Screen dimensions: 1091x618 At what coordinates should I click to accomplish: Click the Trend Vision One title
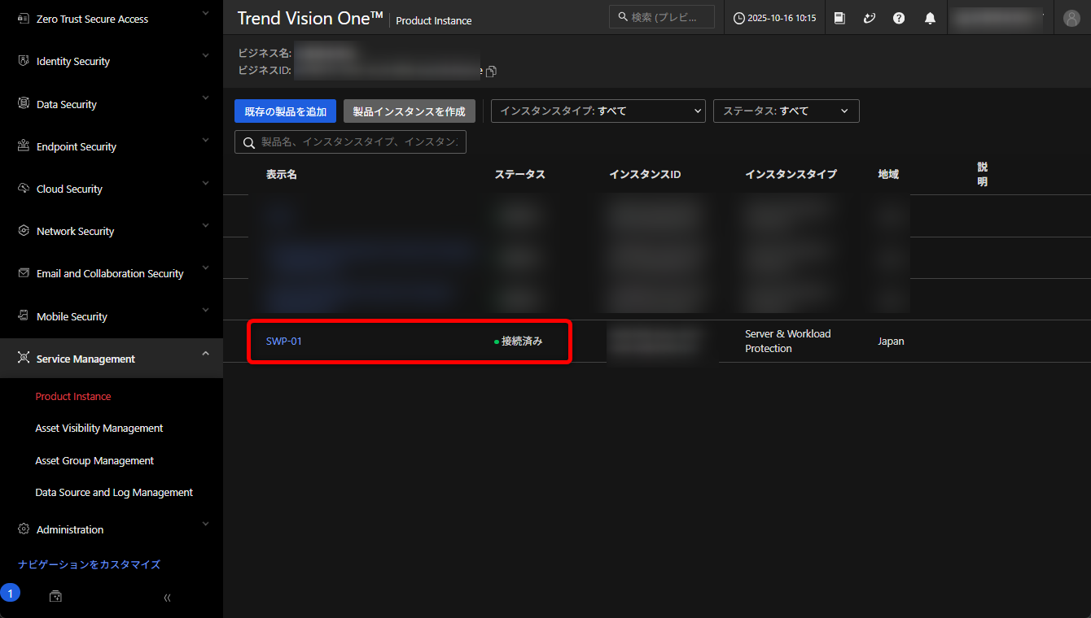[310, 18]
